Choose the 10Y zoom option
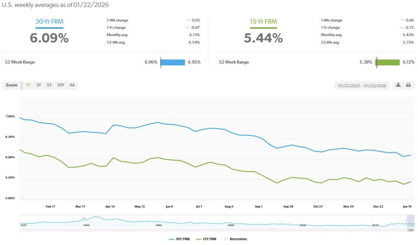Viewport: 418px width, 245px height. click(61, 85)
